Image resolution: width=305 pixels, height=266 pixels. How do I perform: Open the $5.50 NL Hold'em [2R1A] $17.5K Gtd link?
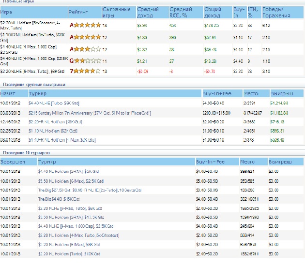pyautogui.click(x=69, y=217)
